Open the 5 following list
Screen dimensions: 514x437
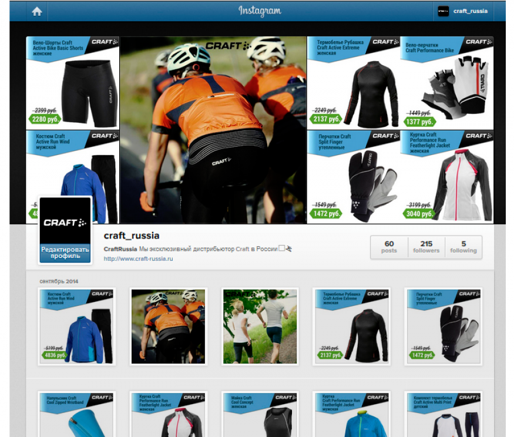click(x=463, y=247)
